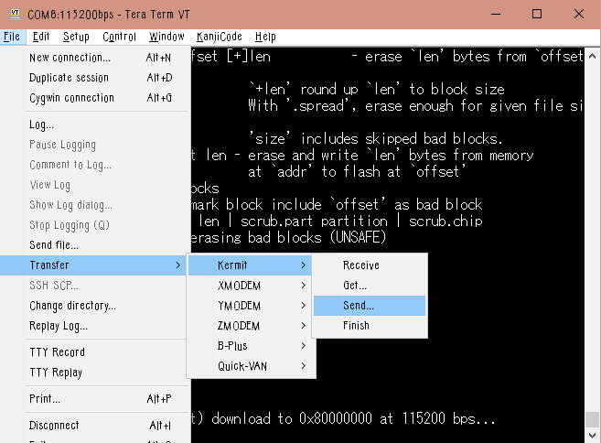601x443 pixels.
Task: Choose Duplicate session menu entry
Action: point(69,78)
